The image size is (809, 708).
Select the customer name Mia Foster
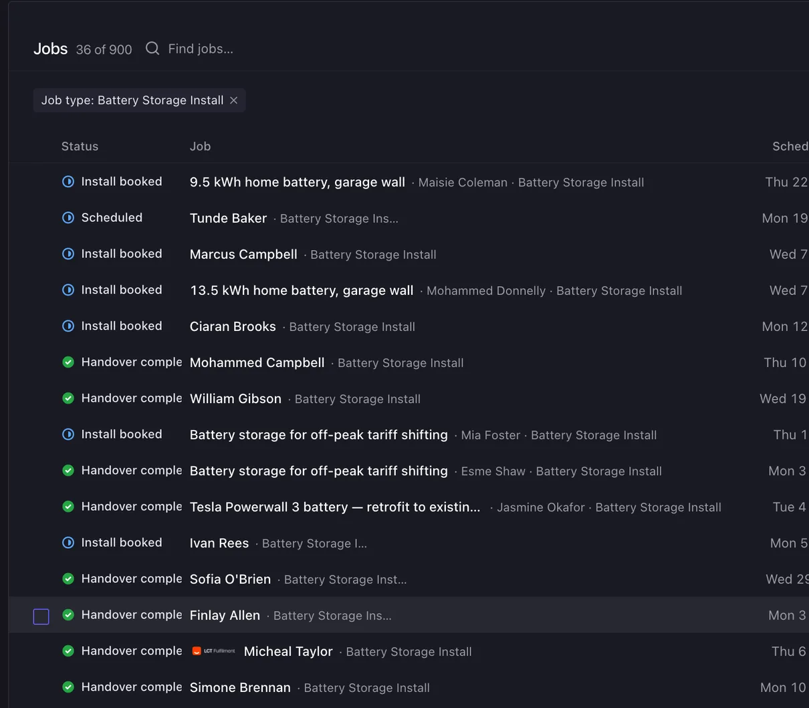coord(491,435)
